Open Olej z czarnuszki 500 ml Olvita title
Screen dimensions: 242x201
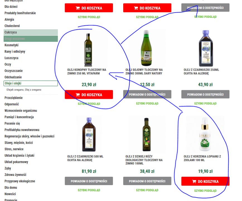coord(85,158)
